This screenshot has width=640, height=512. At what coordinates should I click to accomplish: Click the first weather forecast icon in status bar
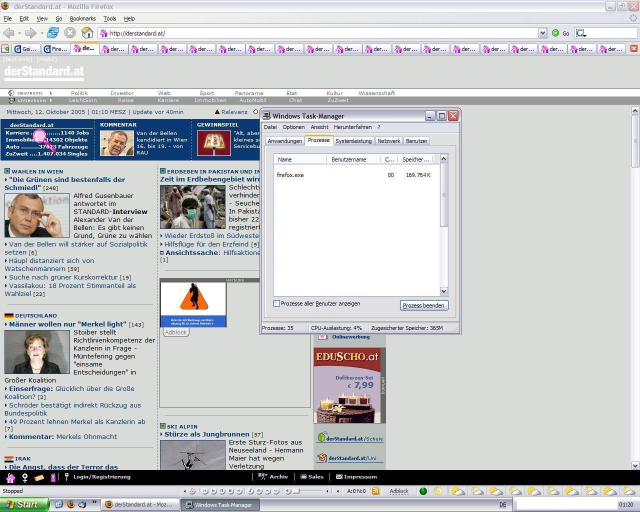[457, 491]
